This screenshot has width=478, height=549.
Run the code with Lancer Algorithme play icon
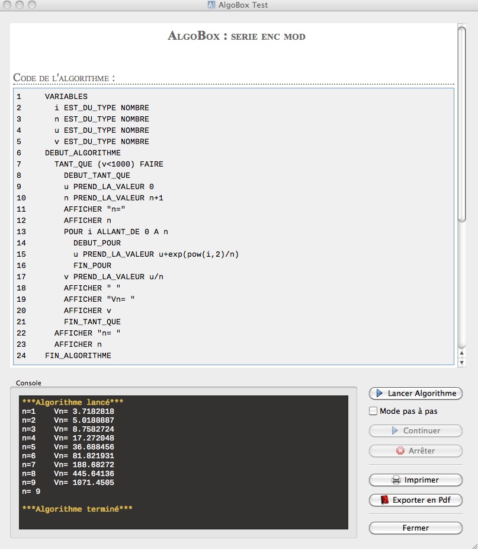(380, 394)
